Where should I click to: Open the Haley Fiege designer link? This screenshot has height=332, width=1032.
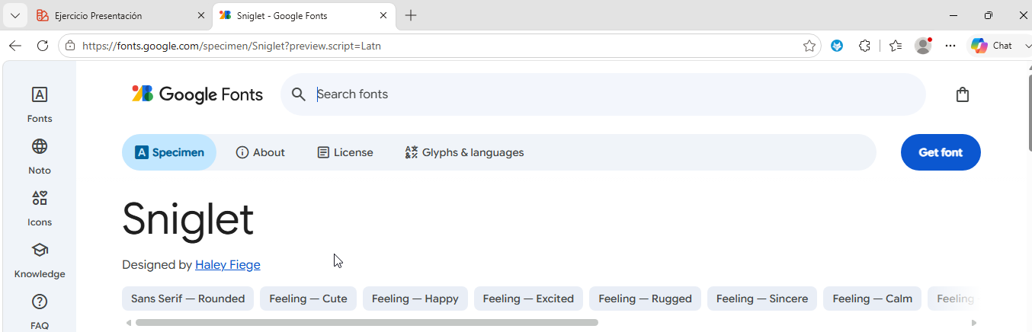pos(228,265)
